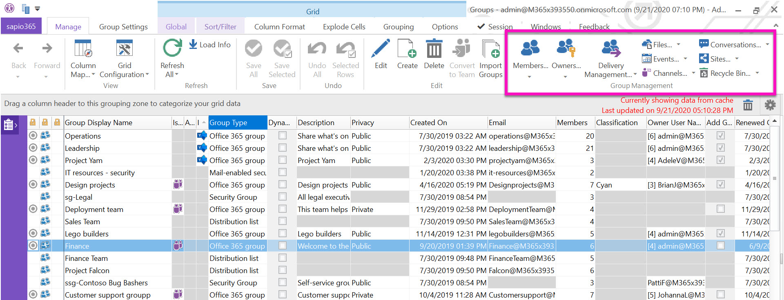Sort by Created On column header
This screenshot has width=784, height=300.
[448, 122]
